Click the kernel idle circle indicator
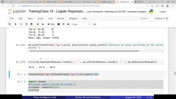Screen dimensions: 176x99 click(167, 18)
